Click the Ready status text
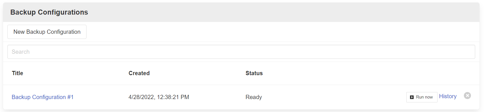 point(254,97)
